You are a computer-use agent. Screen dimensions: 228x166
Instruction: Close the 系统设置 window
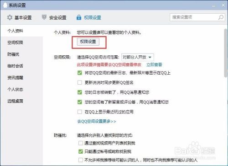pos(223,5)
